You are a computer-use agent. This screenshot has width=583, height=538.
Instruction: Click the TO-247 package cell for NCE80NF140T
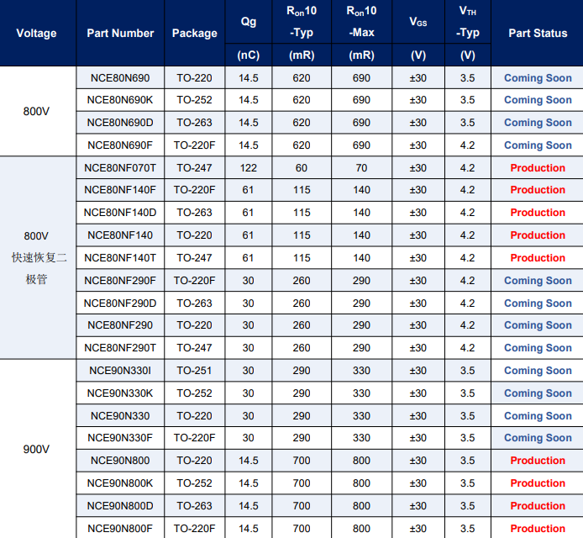coord(194,258)
